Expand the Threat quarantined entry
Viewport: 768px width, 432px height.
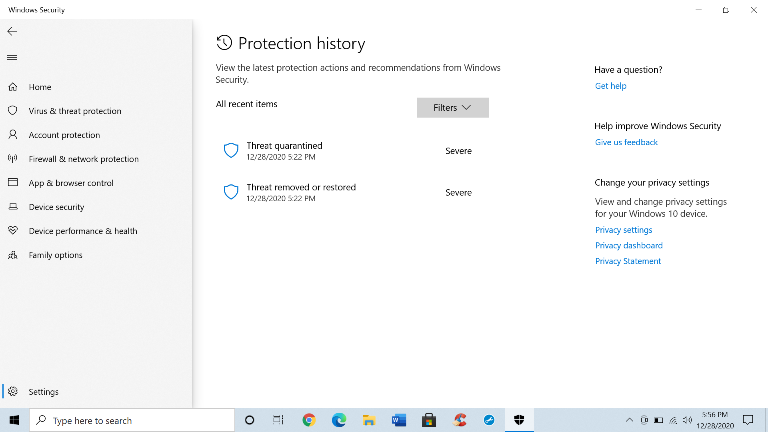point(352,151)
